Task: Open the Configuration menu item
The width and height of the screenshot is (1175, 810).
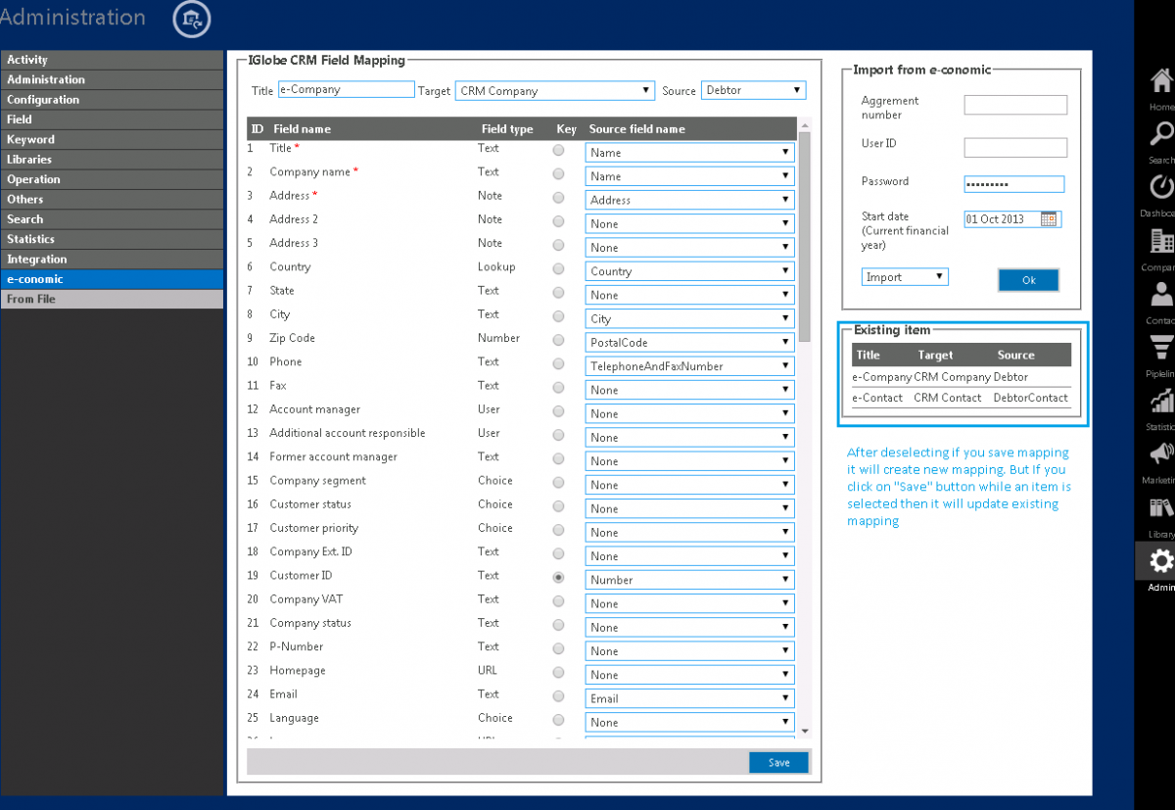Action: (x=112, y=100)
